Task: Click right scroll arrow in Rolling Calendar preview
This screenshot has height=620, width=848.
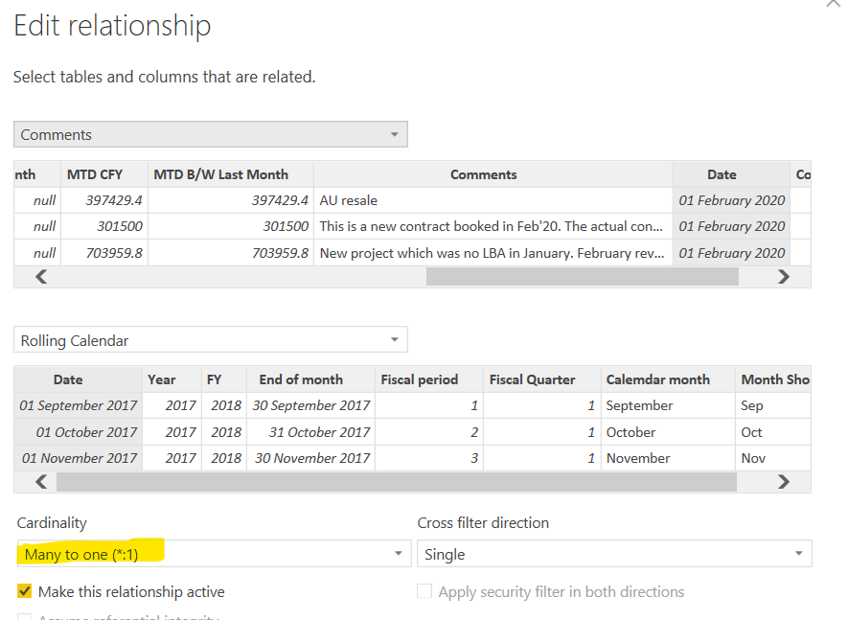Action: [783, 481]
